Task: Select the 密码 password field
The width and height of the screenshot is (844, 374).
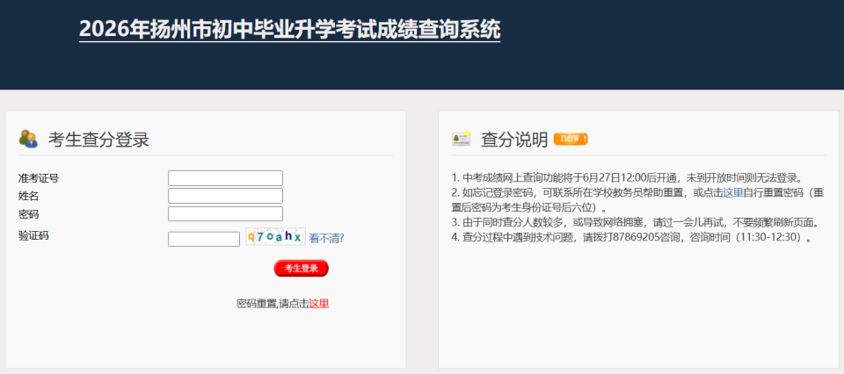Action: 226,214
